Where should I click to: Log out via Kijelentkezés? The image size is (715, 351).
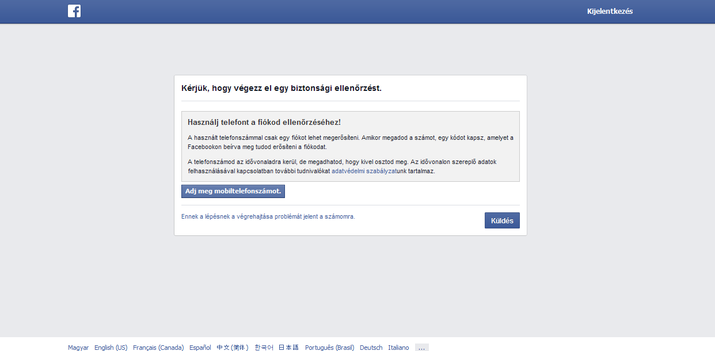[610, 12]
